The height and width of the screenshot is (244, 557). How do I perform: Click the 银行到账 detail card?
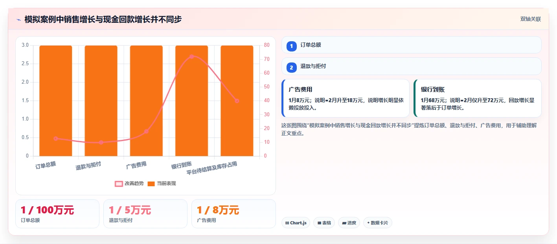(478, 98)
